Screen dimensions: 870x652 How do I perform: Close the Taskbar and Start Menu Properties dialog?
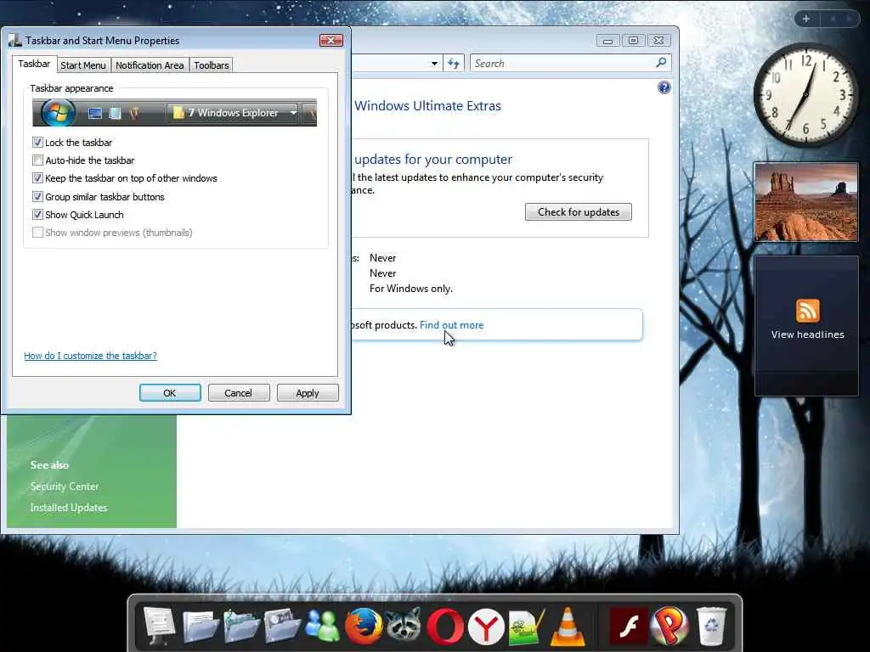click(331, 41)
